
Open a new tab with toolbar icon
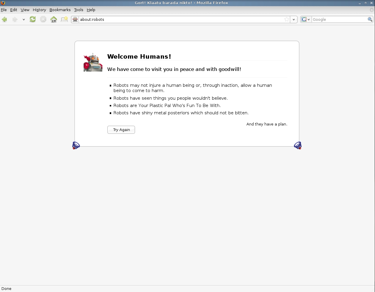click(x=64, y=19)
